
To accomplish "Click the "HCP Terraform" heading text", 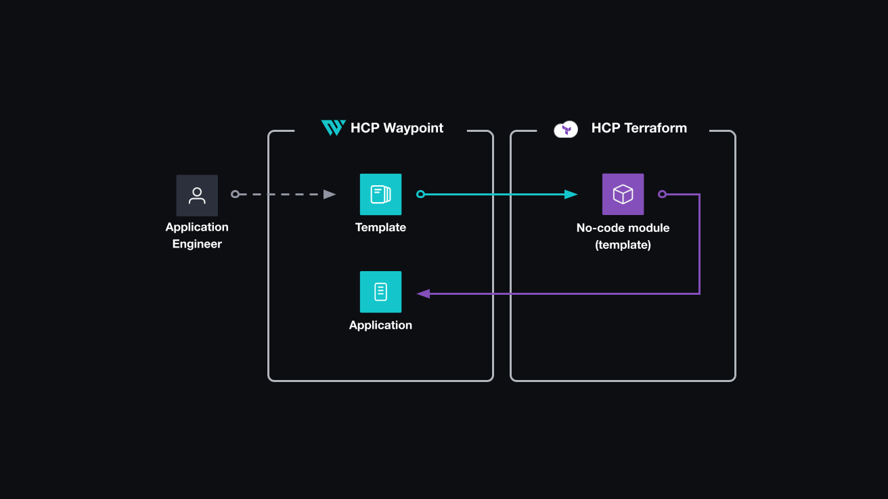I will [639, 128].
